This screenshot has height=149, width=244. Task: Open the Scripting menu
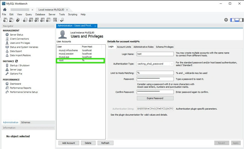coord(73,14)
